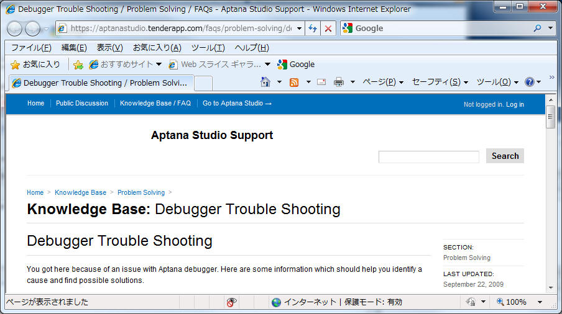
Task: Expand the セーフティ(S) dropdown
Action: pyautogui.click(x=440, y=82)
